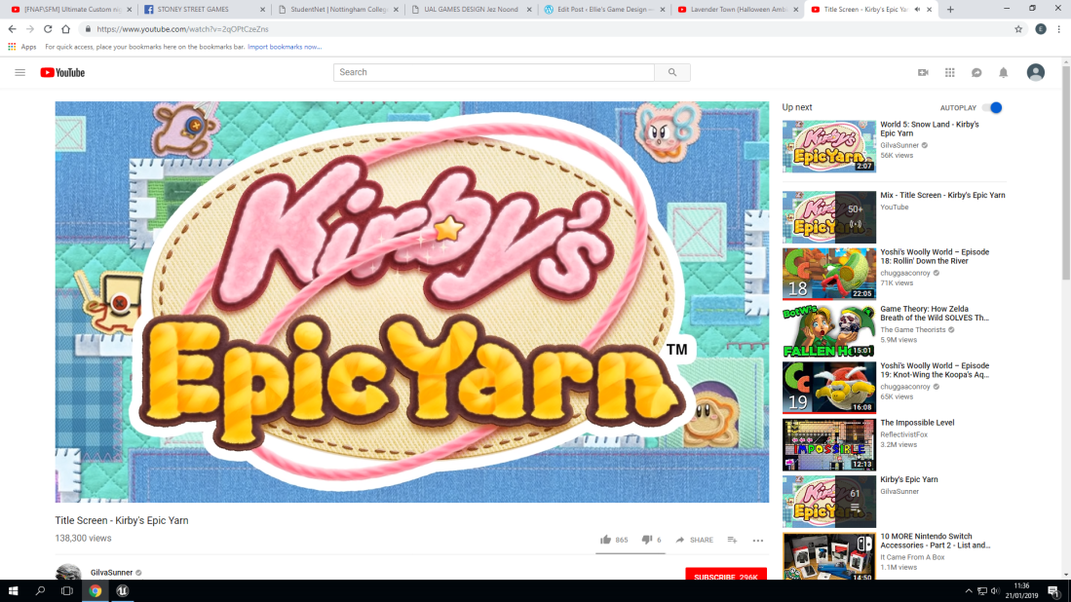Open the upload video camera icon

pos(923,72)
